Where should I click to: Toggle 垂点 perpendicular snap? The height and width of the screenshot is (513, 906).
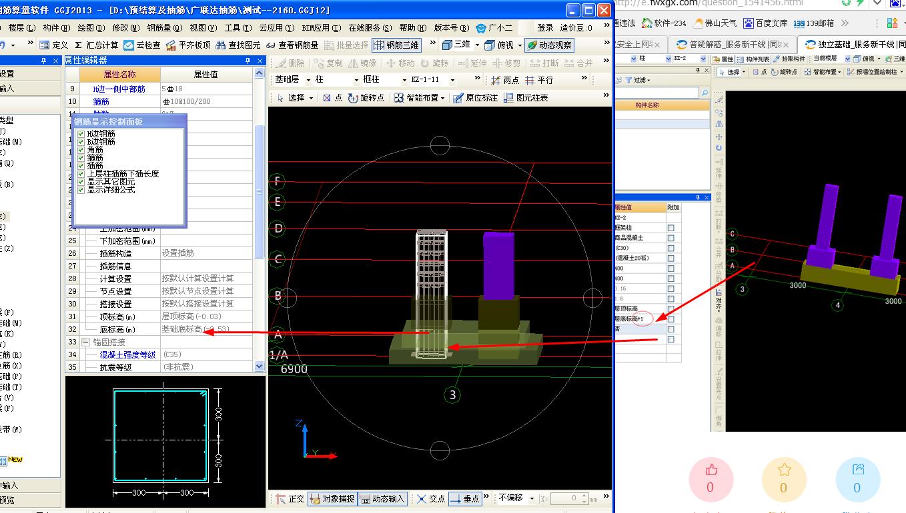pyautogui.click(x=465, y=498)
